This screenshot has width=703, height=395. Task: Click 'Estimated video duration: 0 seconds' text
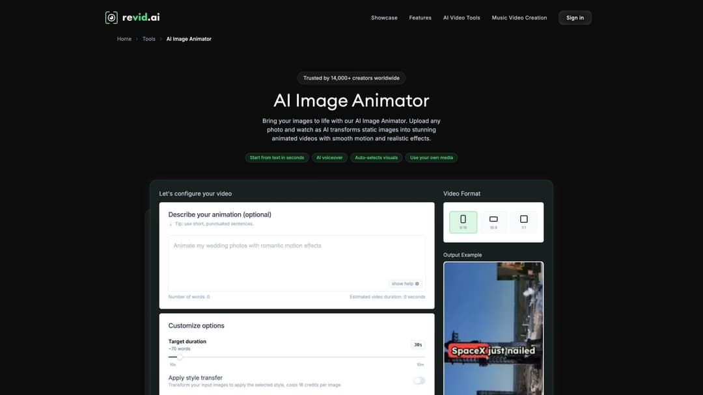tap(387, 297)
